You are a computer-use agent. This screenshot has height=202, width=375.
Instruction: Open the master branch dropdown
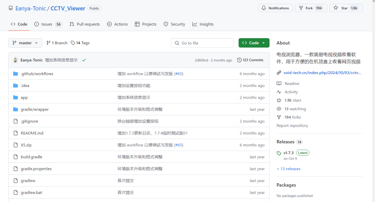25,43
